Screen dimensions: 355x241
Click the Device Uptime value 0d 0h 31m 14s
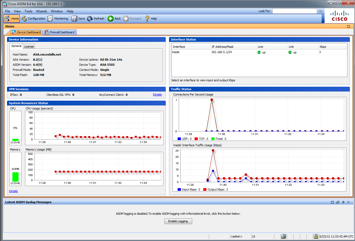coord(111,60)
